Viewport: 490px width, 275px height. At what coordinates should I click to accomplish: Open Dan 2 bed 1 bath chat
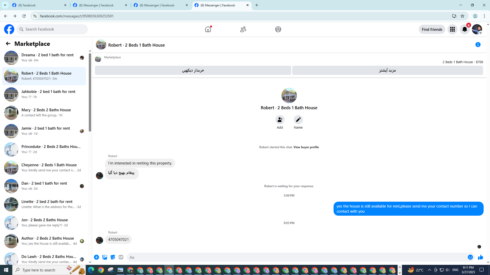click(44, 186)
